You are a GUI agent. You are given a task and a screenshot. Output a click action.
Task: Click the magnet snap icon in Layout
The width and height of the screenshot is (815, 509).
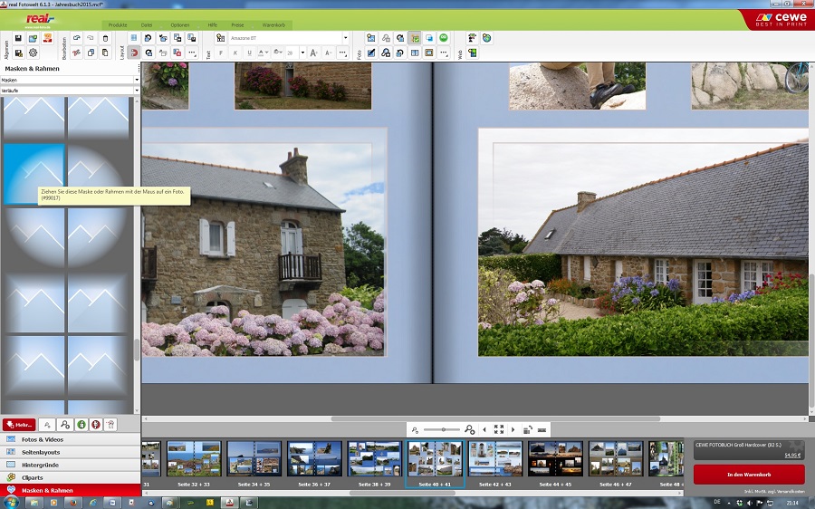click(x=134, y=53)
